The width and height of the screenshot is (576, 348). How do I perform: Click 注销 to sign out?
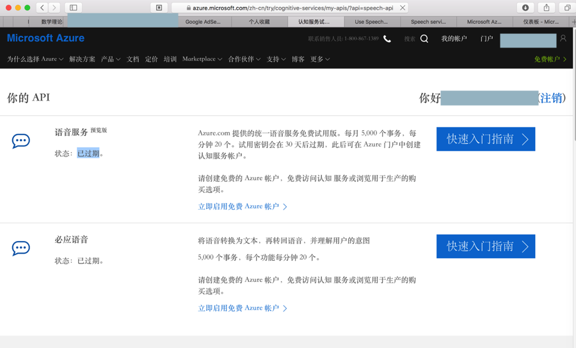[x=550, y=98]
